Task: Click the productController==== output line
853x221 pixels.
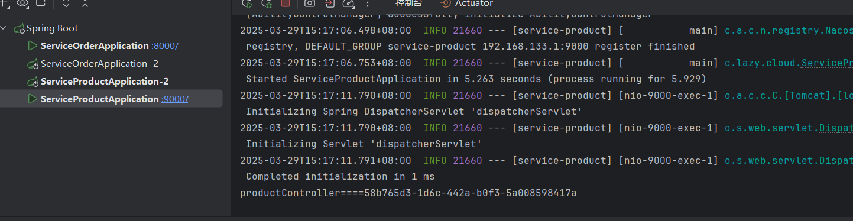Action: [408, 193]
